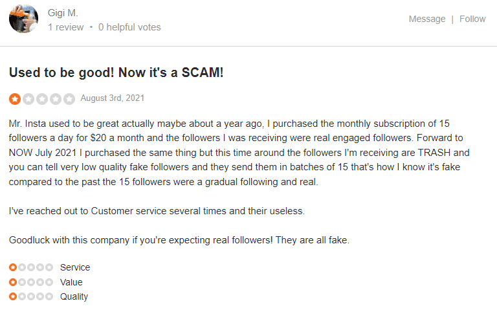This screenshot has width=497, height=310.
Task: Click the second star of overall rating
Action: click(x=28, y=99)
